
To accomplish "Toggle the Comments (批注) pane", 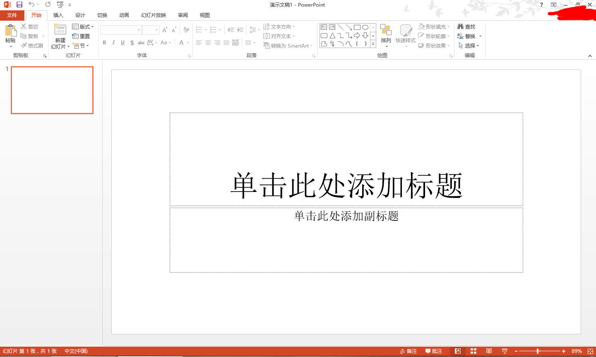I will pos(434,351).
